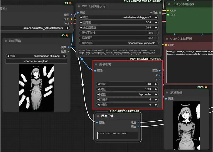The height and width of the screenshot is (152, 213).
Task: Click the VAE output port of checkpoint loader
Action: pos(71,23)
